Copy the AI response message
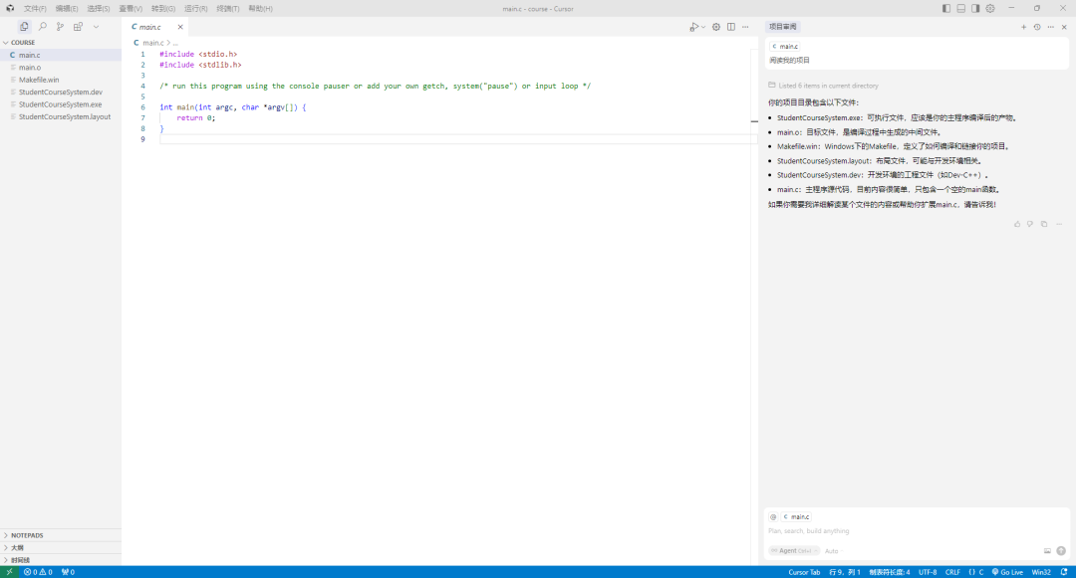1076x578 pixels. (1044, 224)
